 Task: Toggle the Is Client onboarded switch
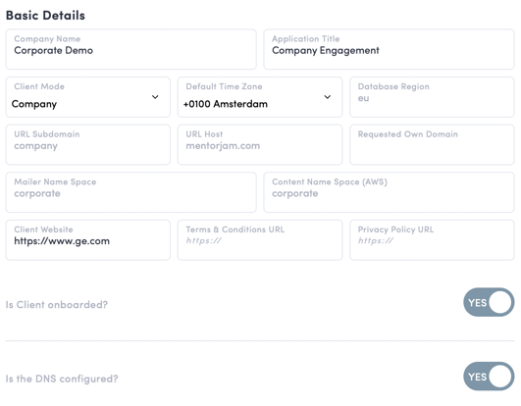tap(489, 302)
